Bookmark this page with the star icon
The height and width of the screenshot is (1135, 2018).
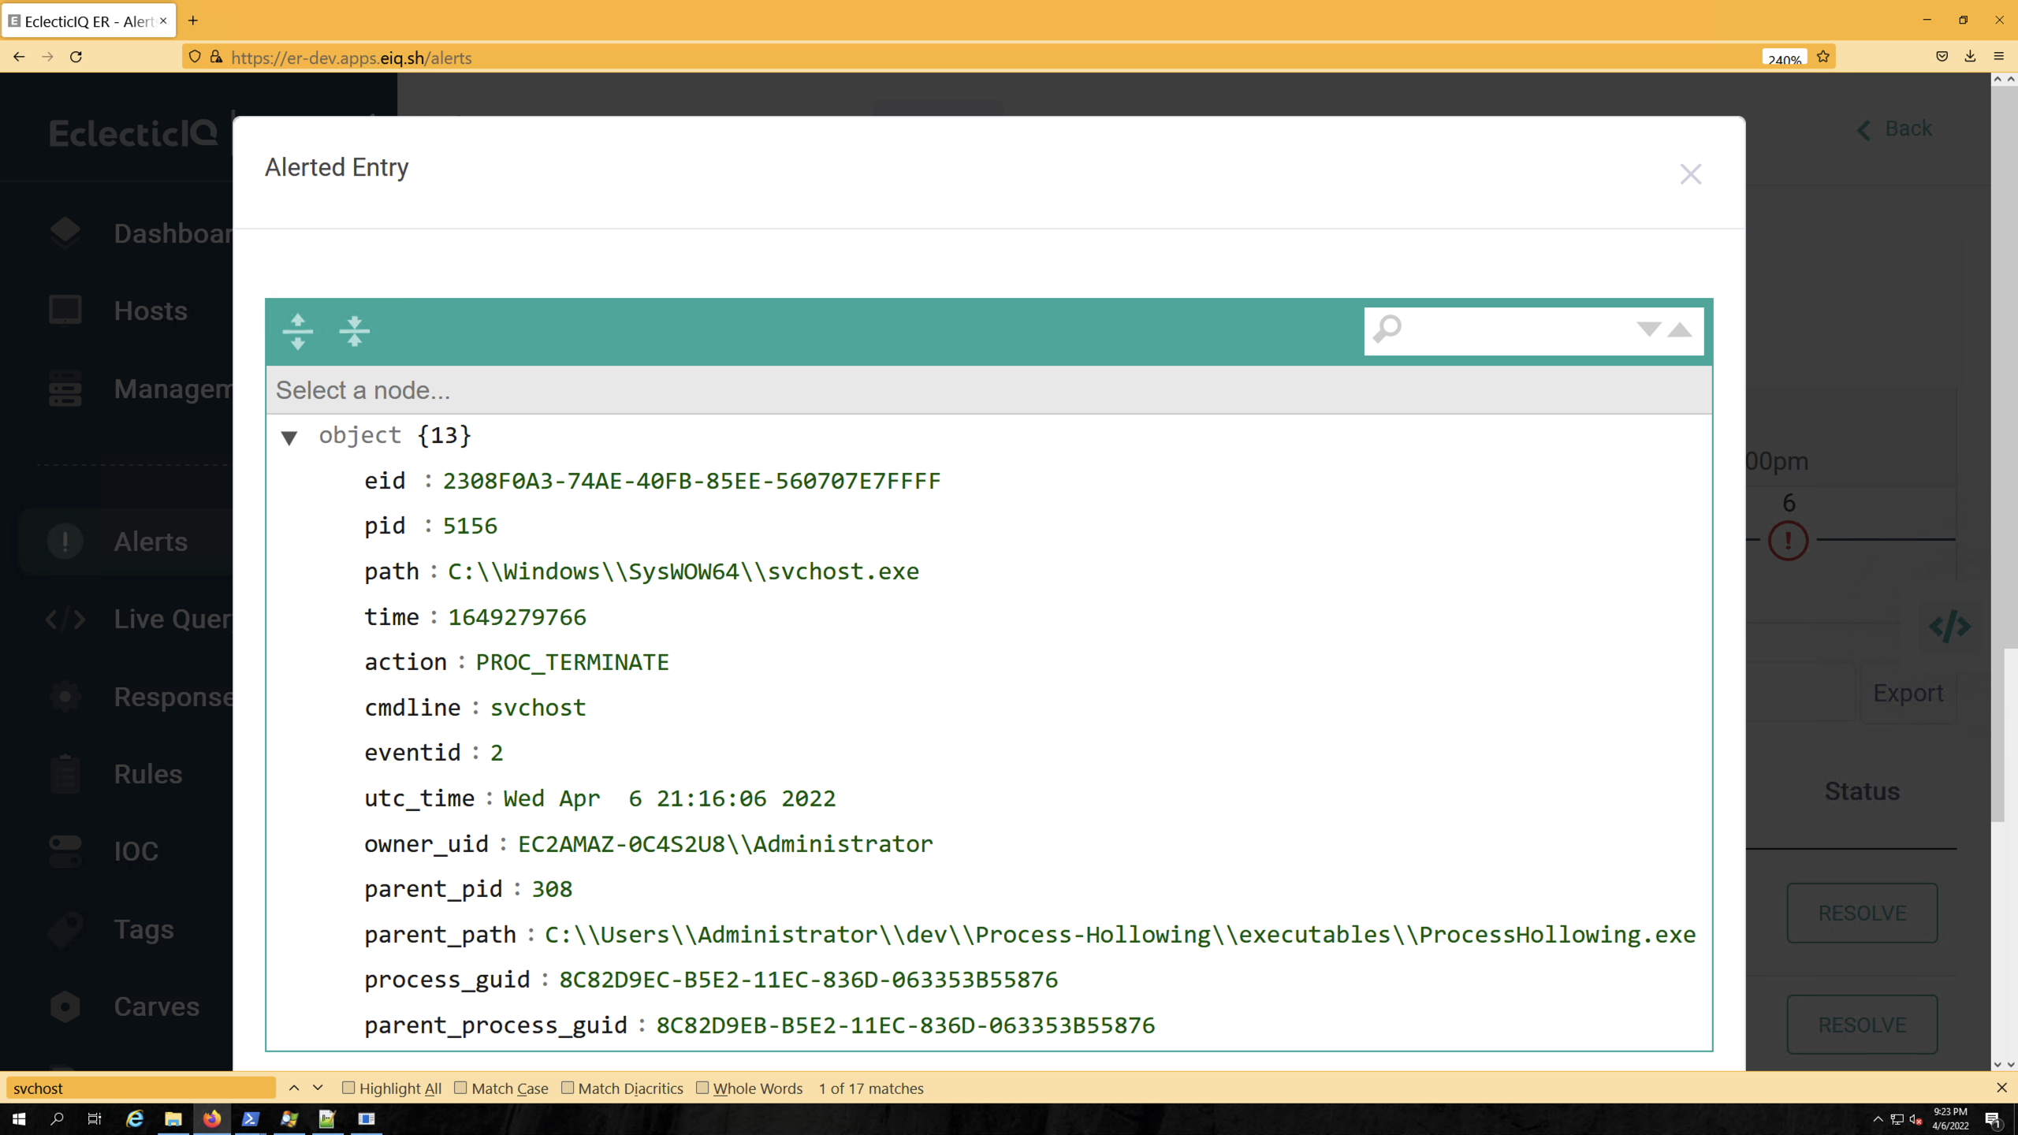(1823, 57)
